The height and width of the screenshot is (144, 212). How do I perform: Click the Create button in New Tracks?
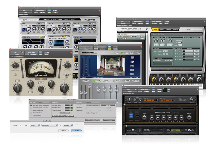click(x=76, y=130)
